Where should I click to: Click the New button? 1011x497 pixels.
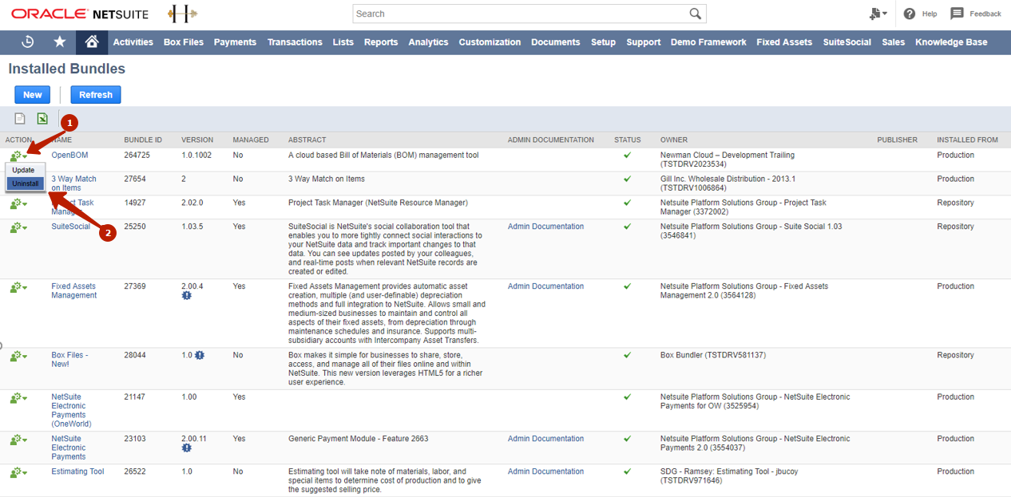33,95
